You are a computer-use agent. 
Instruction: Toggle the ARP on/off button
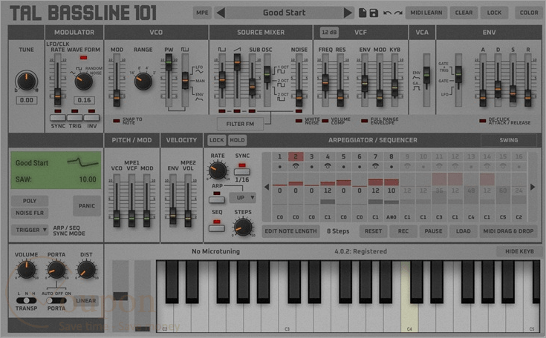(217, 199)
